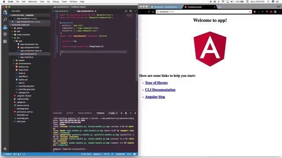
Task: Open index.html in the file tree
Action: point(23,70)
